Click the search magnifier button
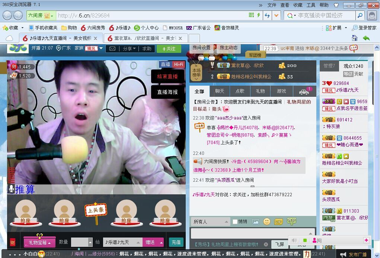The width and height of the screenshot is (380, 258). (x=360, y=16)
